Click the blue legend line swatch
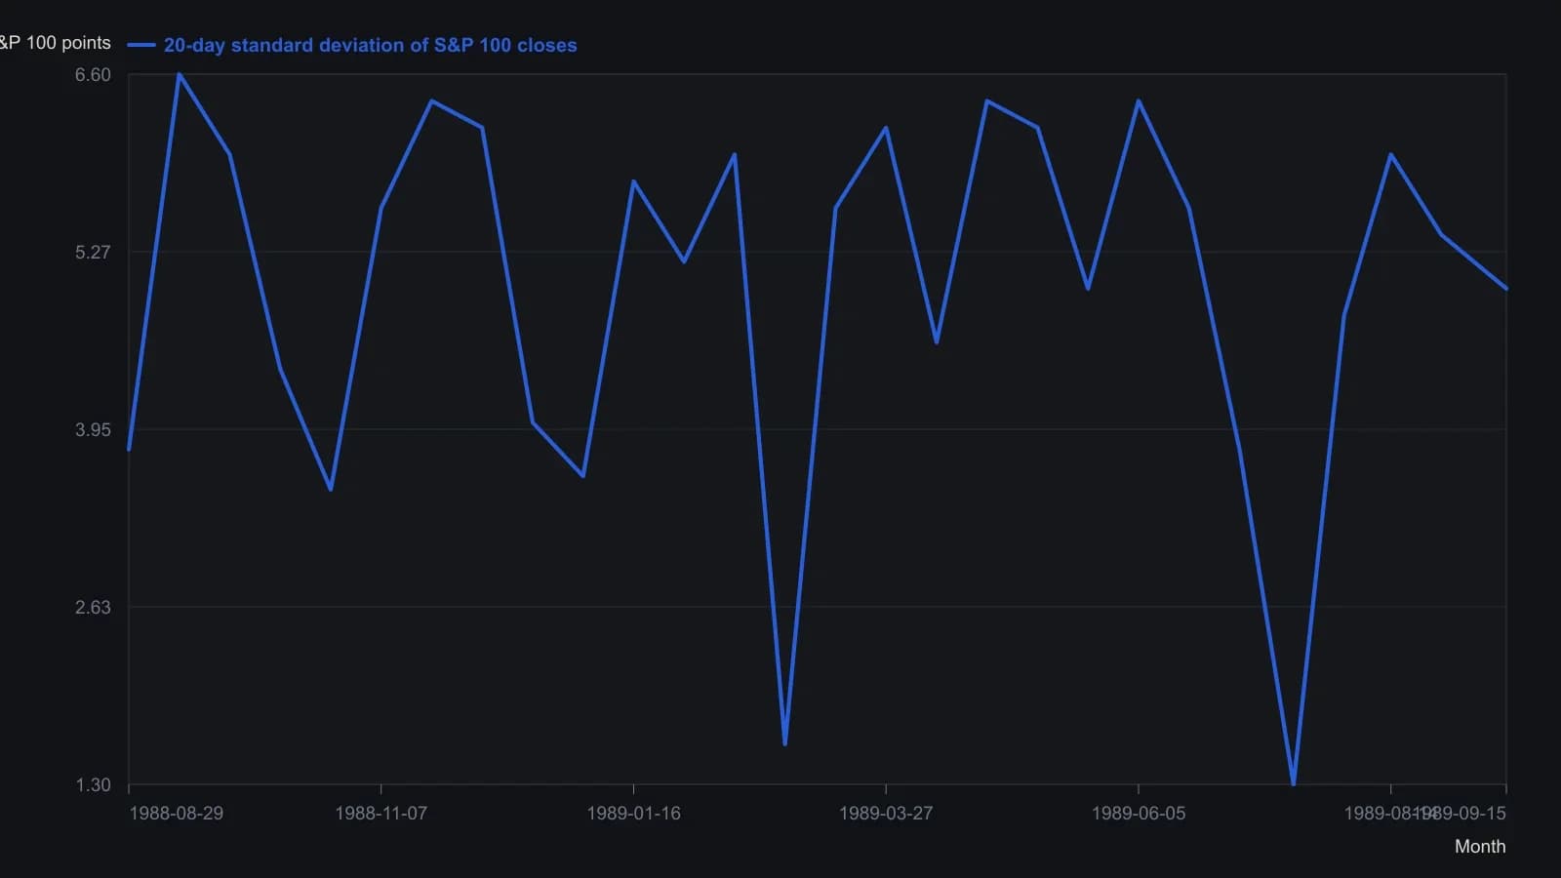Screen dimensions: 1561x878 coord(141,45)
